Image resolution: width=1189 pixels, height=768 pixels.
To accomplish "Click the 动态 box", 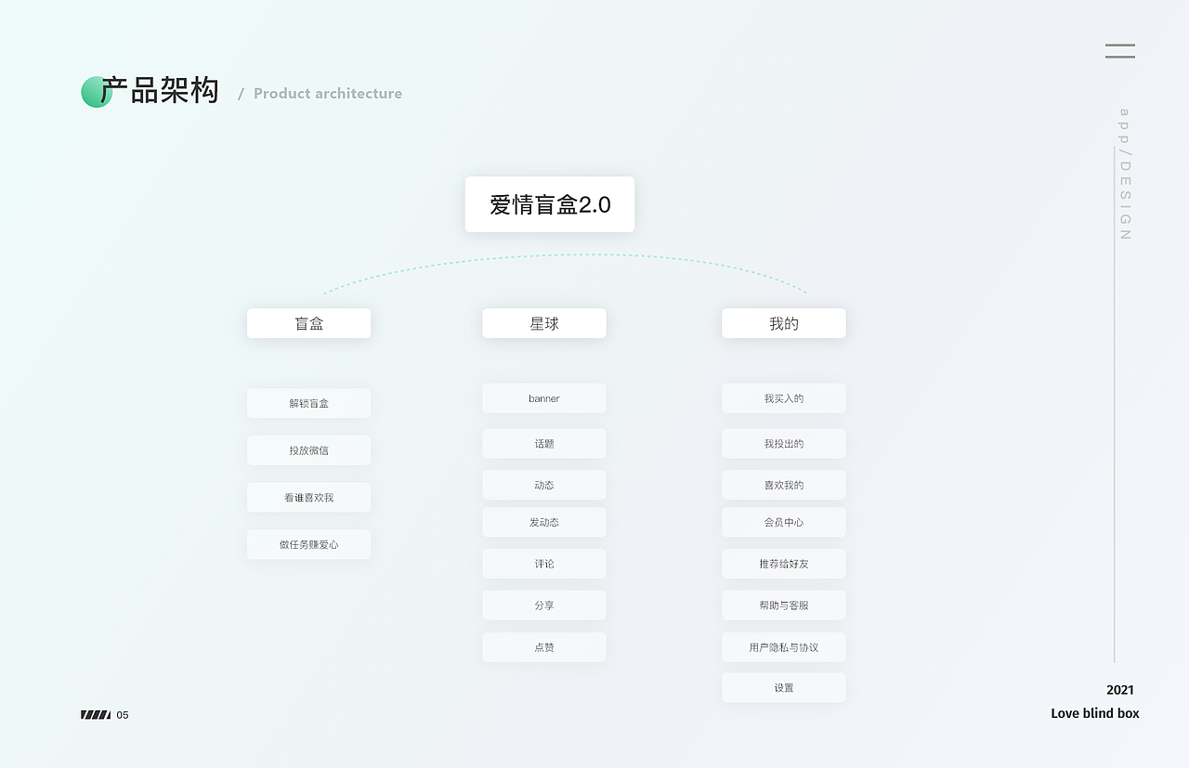I will (x=544, y=485).
